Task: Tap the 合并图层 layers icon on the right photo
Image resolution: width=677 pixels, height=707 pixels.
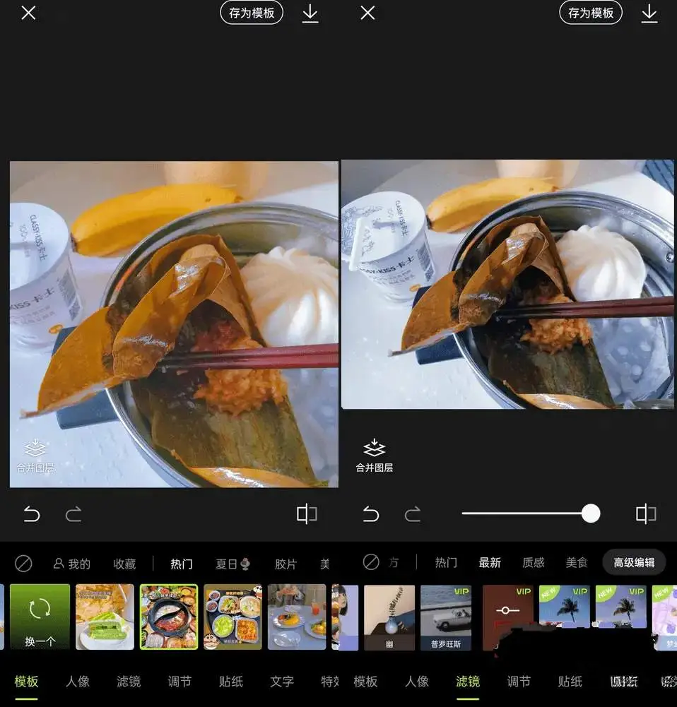Action: coord(374,455)
